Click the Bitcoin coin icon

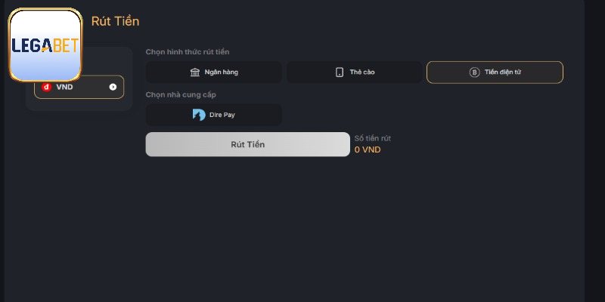click(475, 72)
